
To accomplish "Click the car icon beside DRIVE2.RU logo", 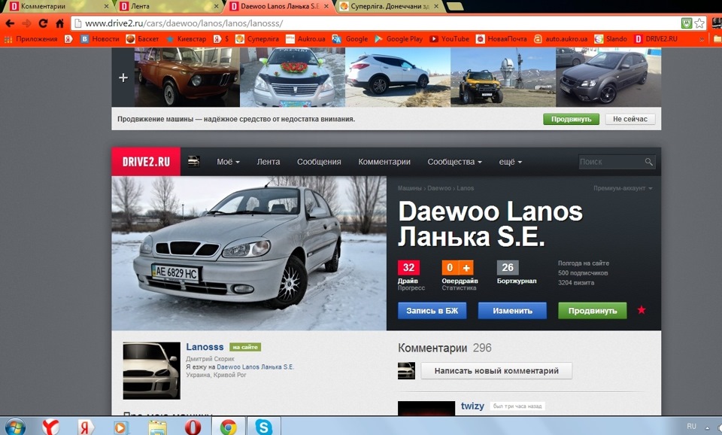I will (194, 162).
